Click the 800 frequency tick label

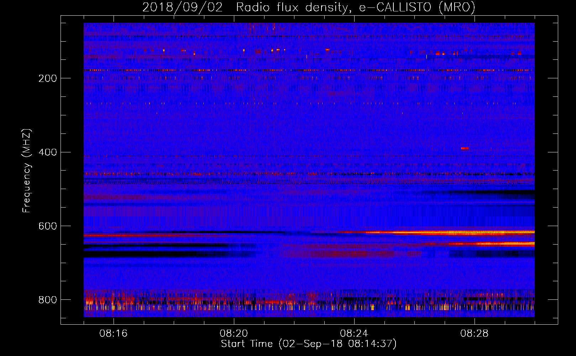click(47, 300)
